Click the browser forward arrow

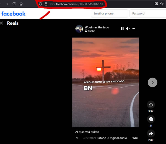tap(7, 4)
